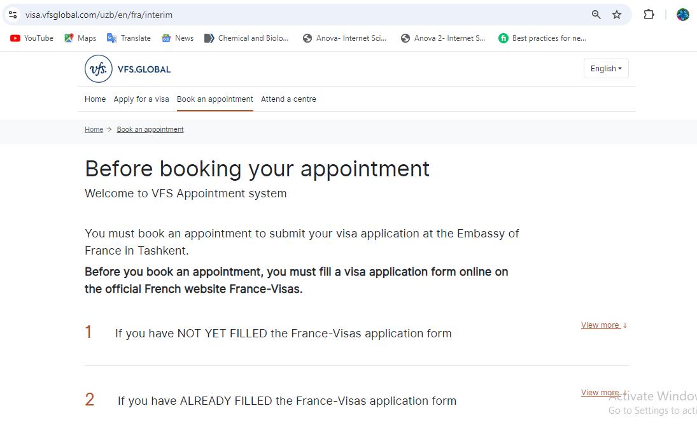Screen dimensions: 697x429
Task: Click the Google Maps bookmark icon
Action: tap(67, 38)
